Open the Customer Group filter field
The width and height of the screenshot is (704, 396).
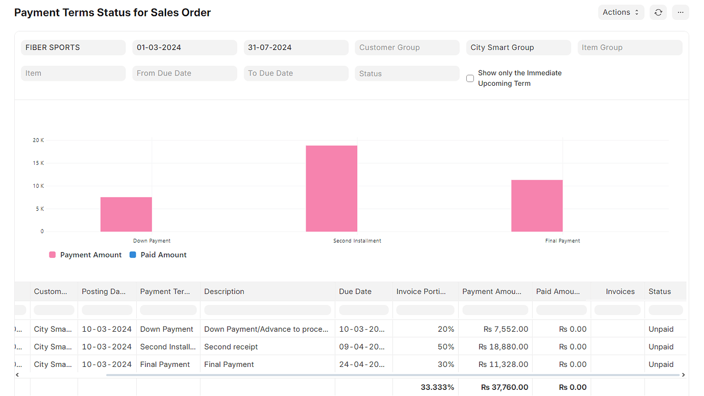pyautogui.click(x=407, y=47)
